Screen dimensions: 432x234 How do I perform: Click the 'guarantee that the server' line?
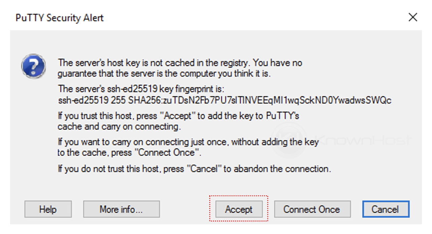click(x=164, y=73)
